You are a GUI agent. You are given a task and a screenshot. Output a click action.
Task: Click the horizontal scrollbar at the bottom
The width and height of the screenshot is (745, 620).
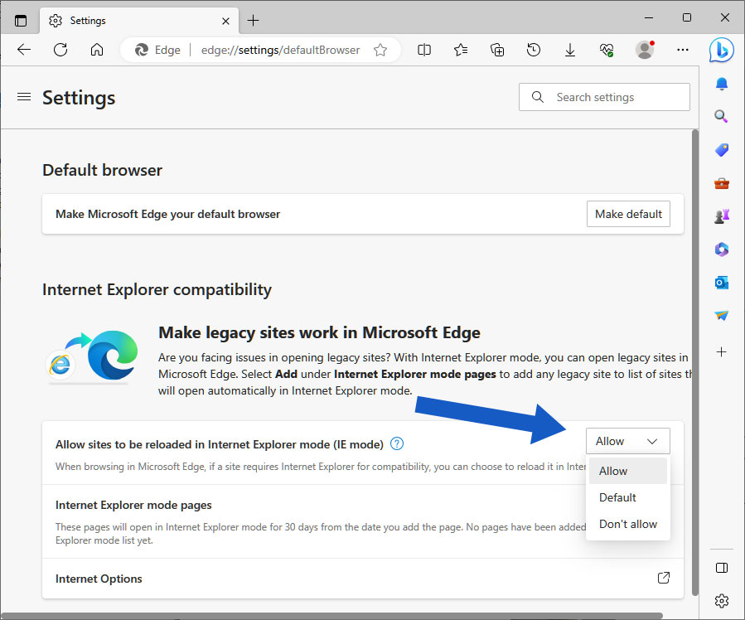(331, 616)
